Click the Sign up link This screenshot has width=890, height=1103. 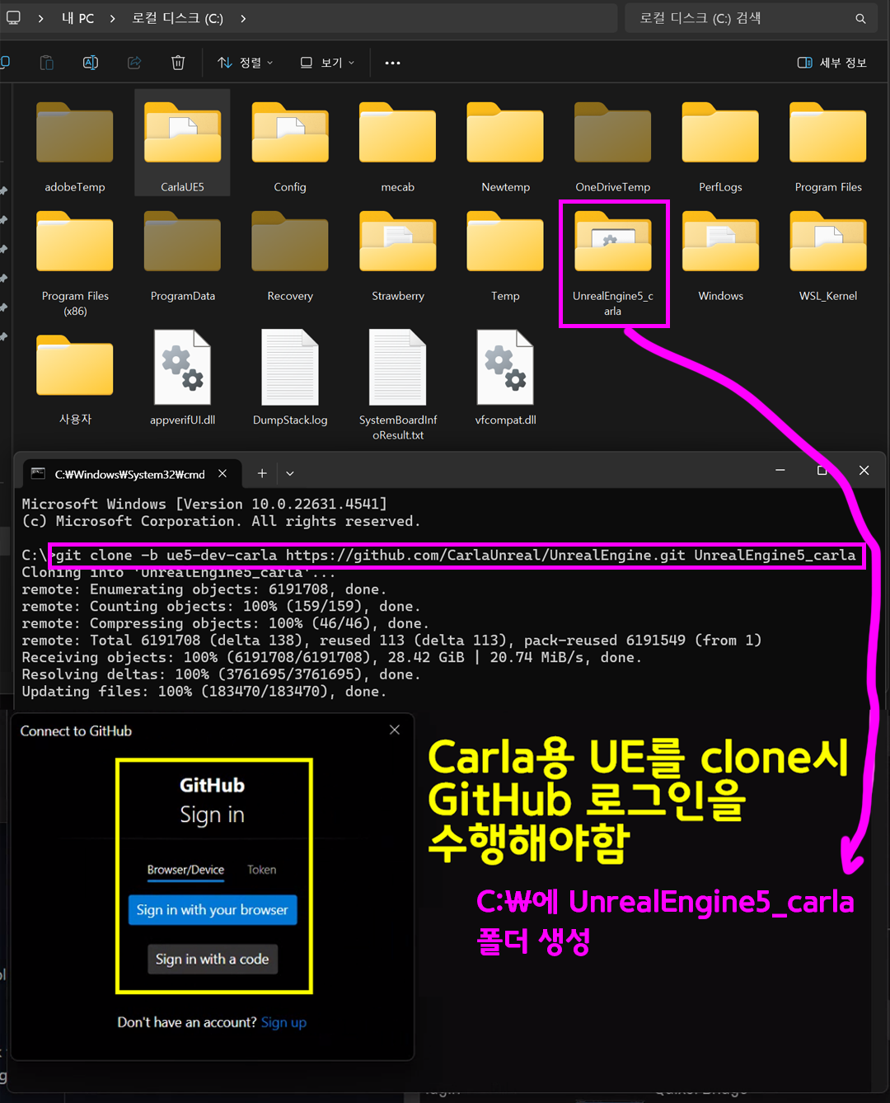[x=283, y=1022]
